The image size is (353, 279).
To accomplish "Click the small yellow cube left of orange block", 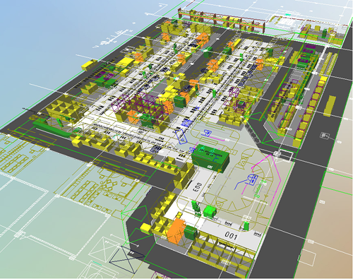I will (x=146, y=228).
